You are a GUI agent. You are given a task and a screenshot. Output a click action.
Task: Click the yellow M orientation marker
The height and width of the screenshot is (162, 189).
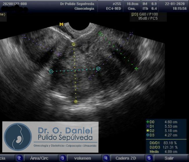(x=61, y=24)
